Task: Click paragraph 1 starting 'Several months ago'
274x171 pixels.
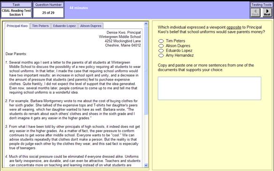Action: pos(73,77)
